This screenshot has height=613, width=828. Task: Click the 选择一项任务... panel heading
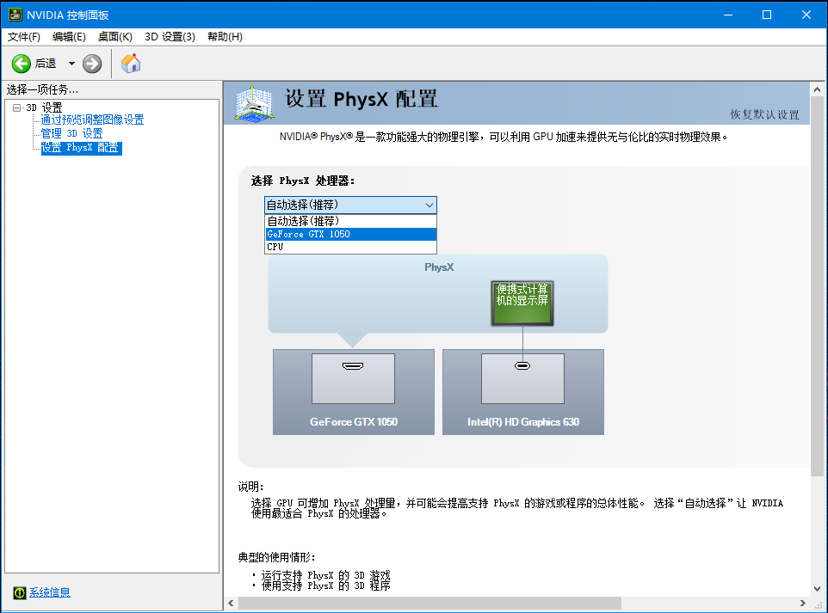coord(42,89)
